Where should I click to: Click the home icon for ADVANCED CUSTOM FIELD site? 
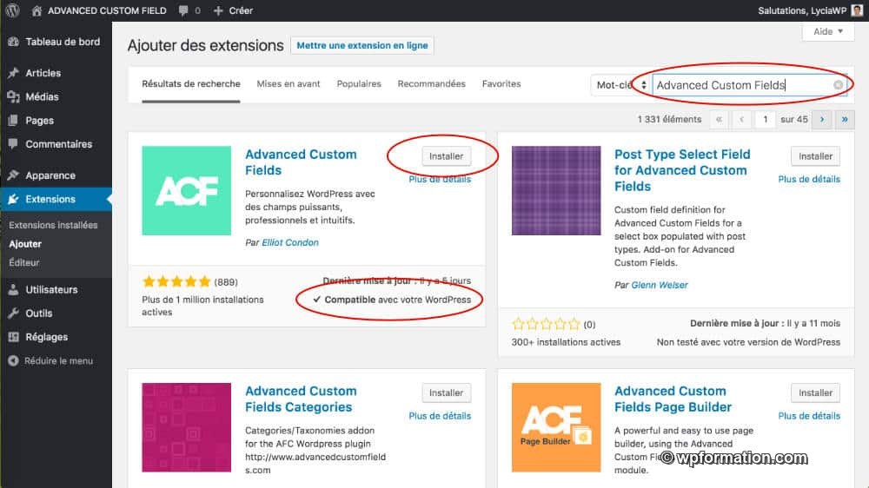click(36, 10)
